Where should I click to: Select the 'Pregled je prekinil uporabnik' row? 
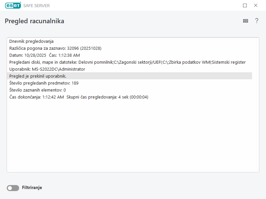(37, 76)
